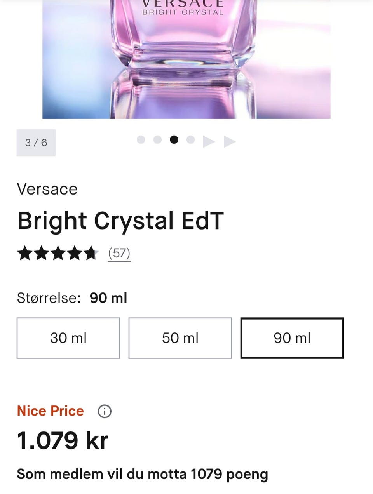This screenshot has width=373, height=494.
Task: Click the active third carousel dot
Action: (174, 139)
